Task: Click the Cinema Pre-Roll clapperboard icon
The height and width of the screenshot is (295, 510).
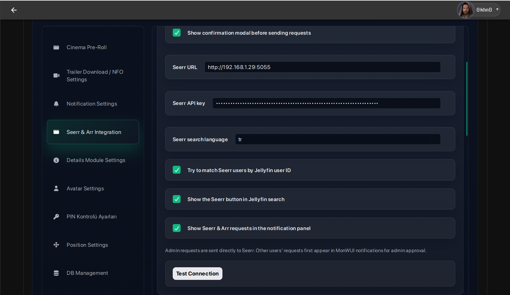Action: point(56,47)
